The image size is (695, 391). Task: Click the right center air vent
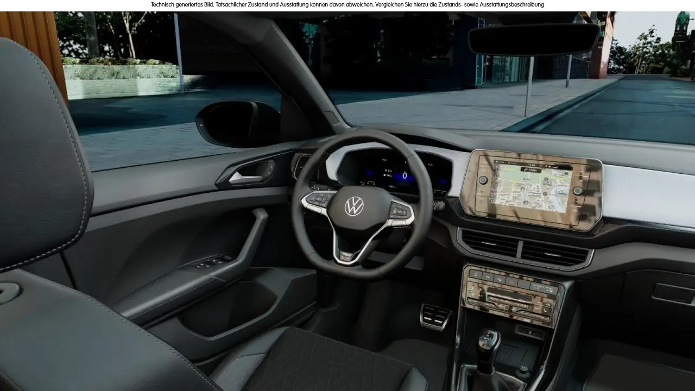tap(554, 253)
